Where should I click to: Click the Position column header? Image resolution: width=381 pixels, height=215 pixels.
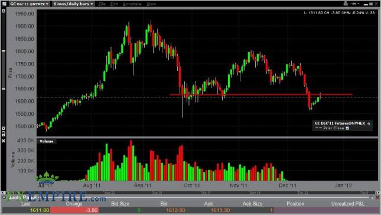[295, 204]
